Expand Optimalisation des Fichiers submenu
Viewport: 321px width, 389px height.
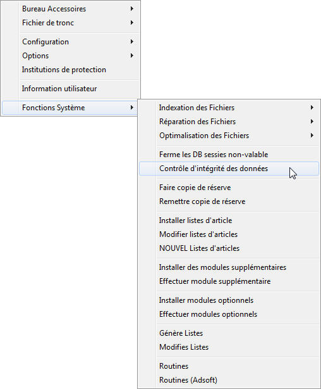(x=229, y=136)
